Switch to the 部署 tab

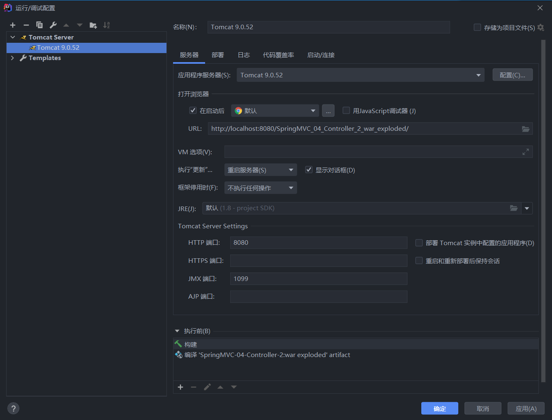tap(217, 55)
